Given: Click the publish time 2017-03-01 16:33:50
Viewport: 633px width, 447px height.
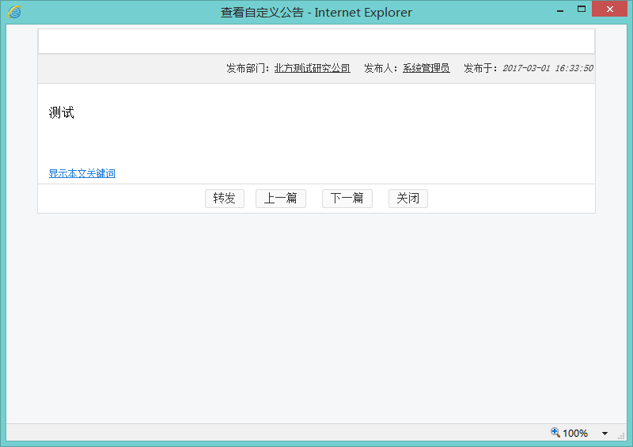Looking at the screenshot, I should [x=548, y=68].
